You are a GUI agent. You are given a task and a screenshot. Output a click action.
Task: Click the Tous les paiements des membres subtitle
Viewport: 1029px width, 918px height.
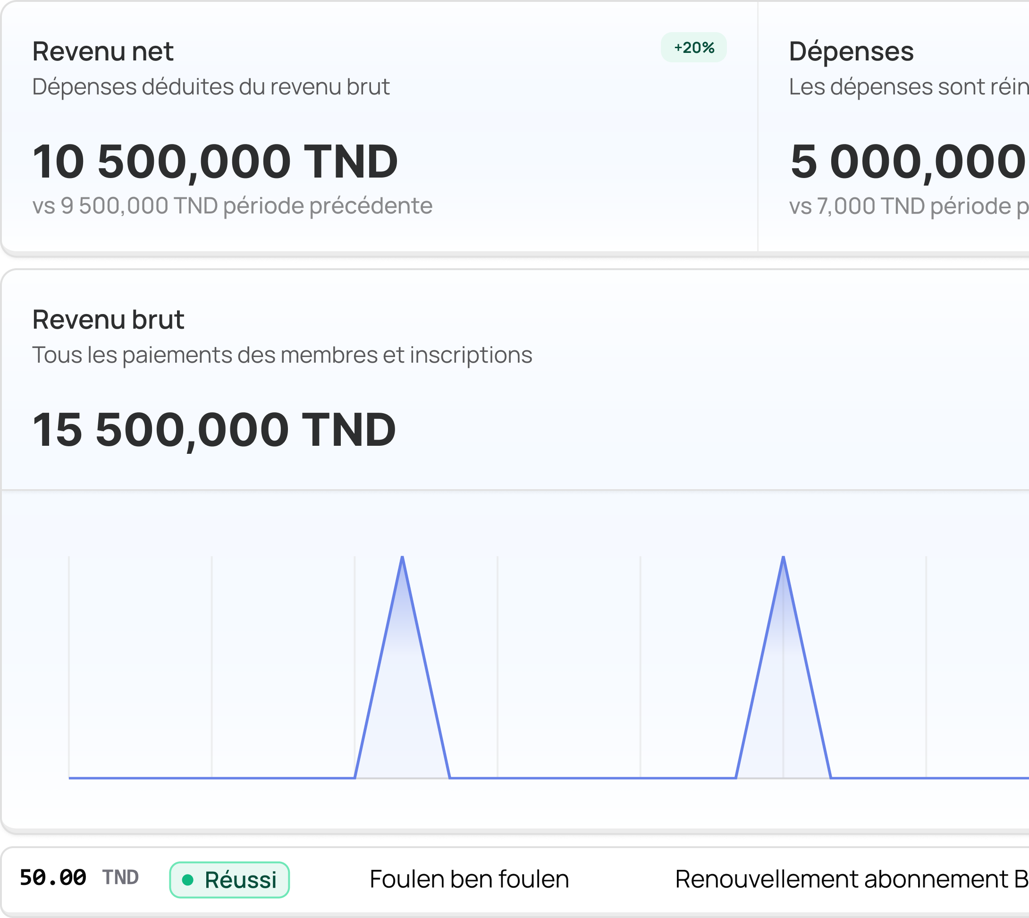coord(282,355)
